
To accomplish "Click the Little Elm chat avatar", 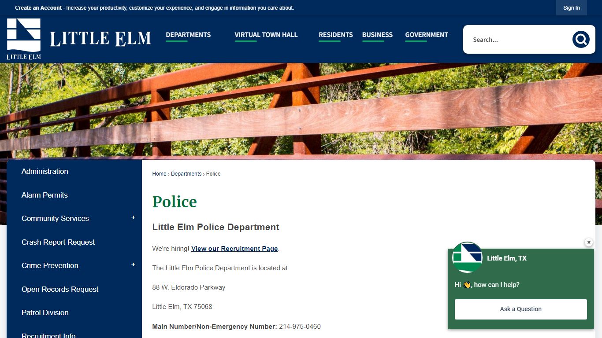I will [x=467, y=257].
